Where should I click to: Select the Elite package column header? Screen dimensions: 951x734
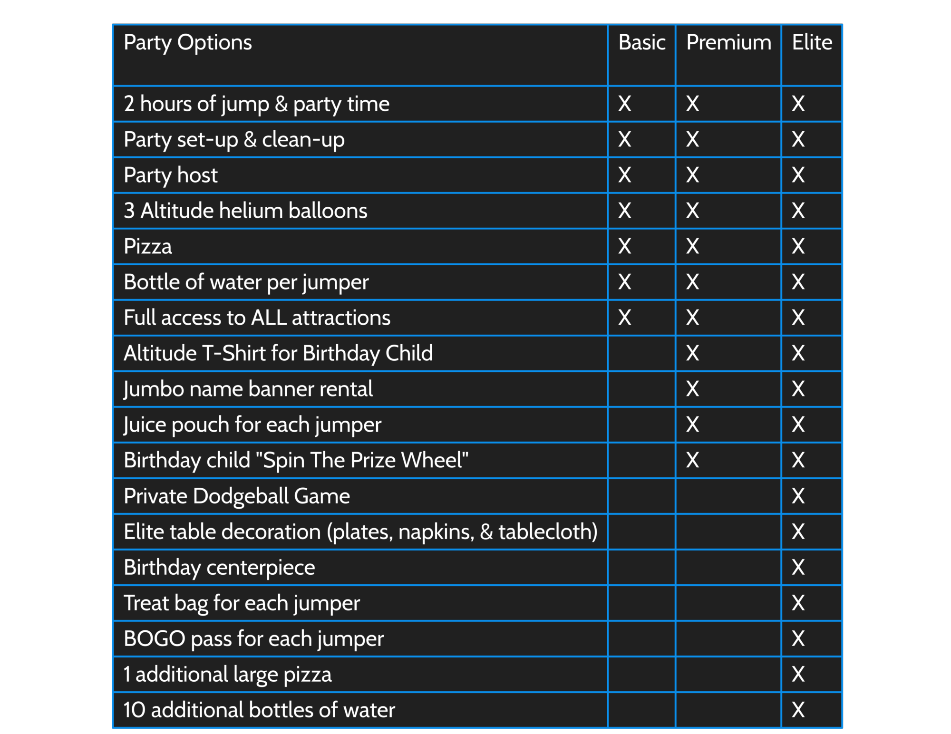[812, 42]
